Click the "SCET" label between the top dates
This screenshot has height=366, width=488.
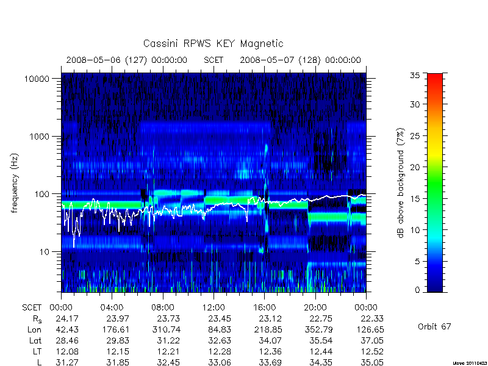(213, 60)
